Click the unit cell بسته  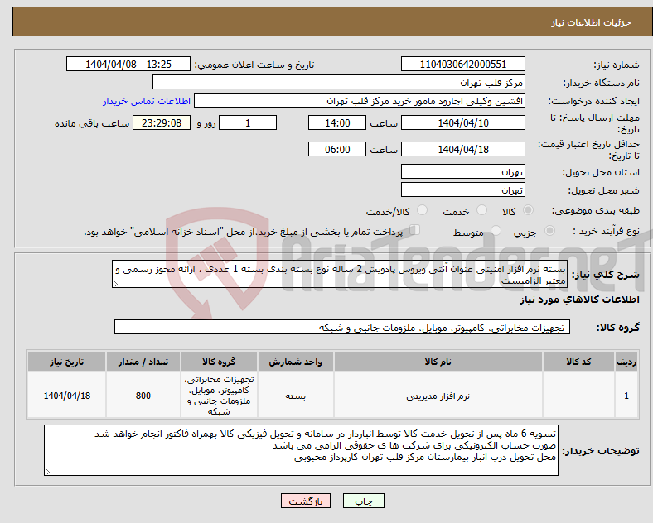click(x=295, y=396)
